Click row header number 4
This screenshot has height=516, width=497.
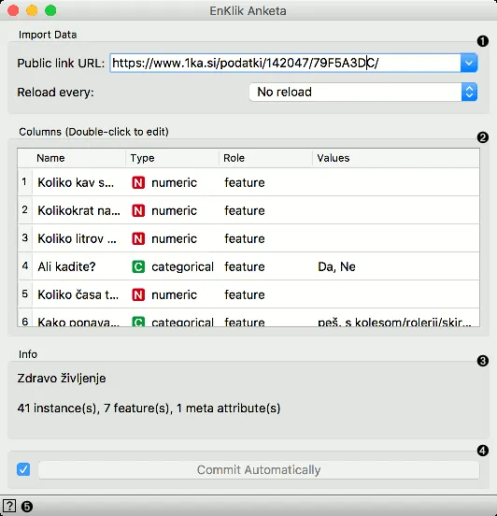[25, 265]
